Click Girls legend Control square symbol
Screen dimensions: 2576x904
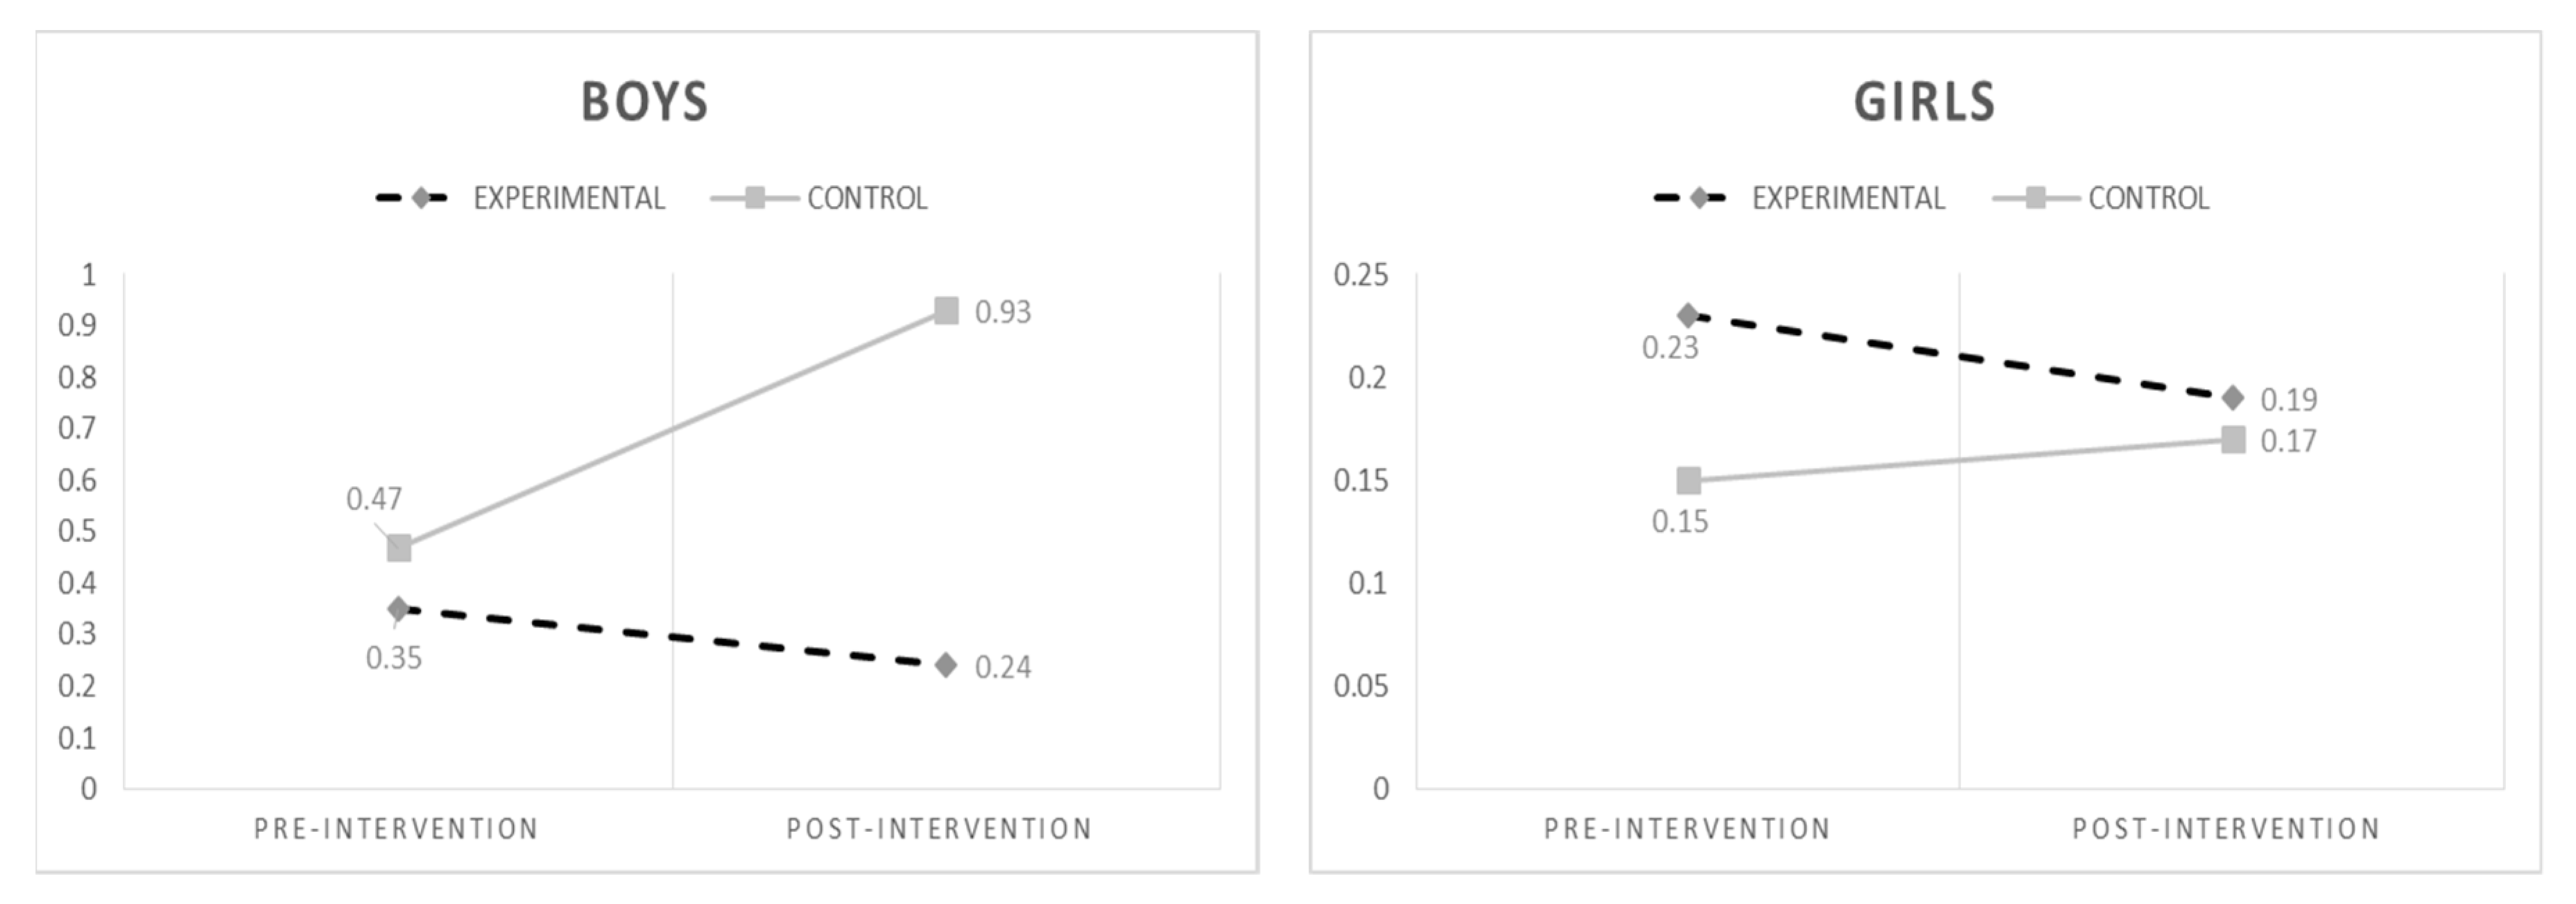pyautogui.click(x=2035, y=198)
